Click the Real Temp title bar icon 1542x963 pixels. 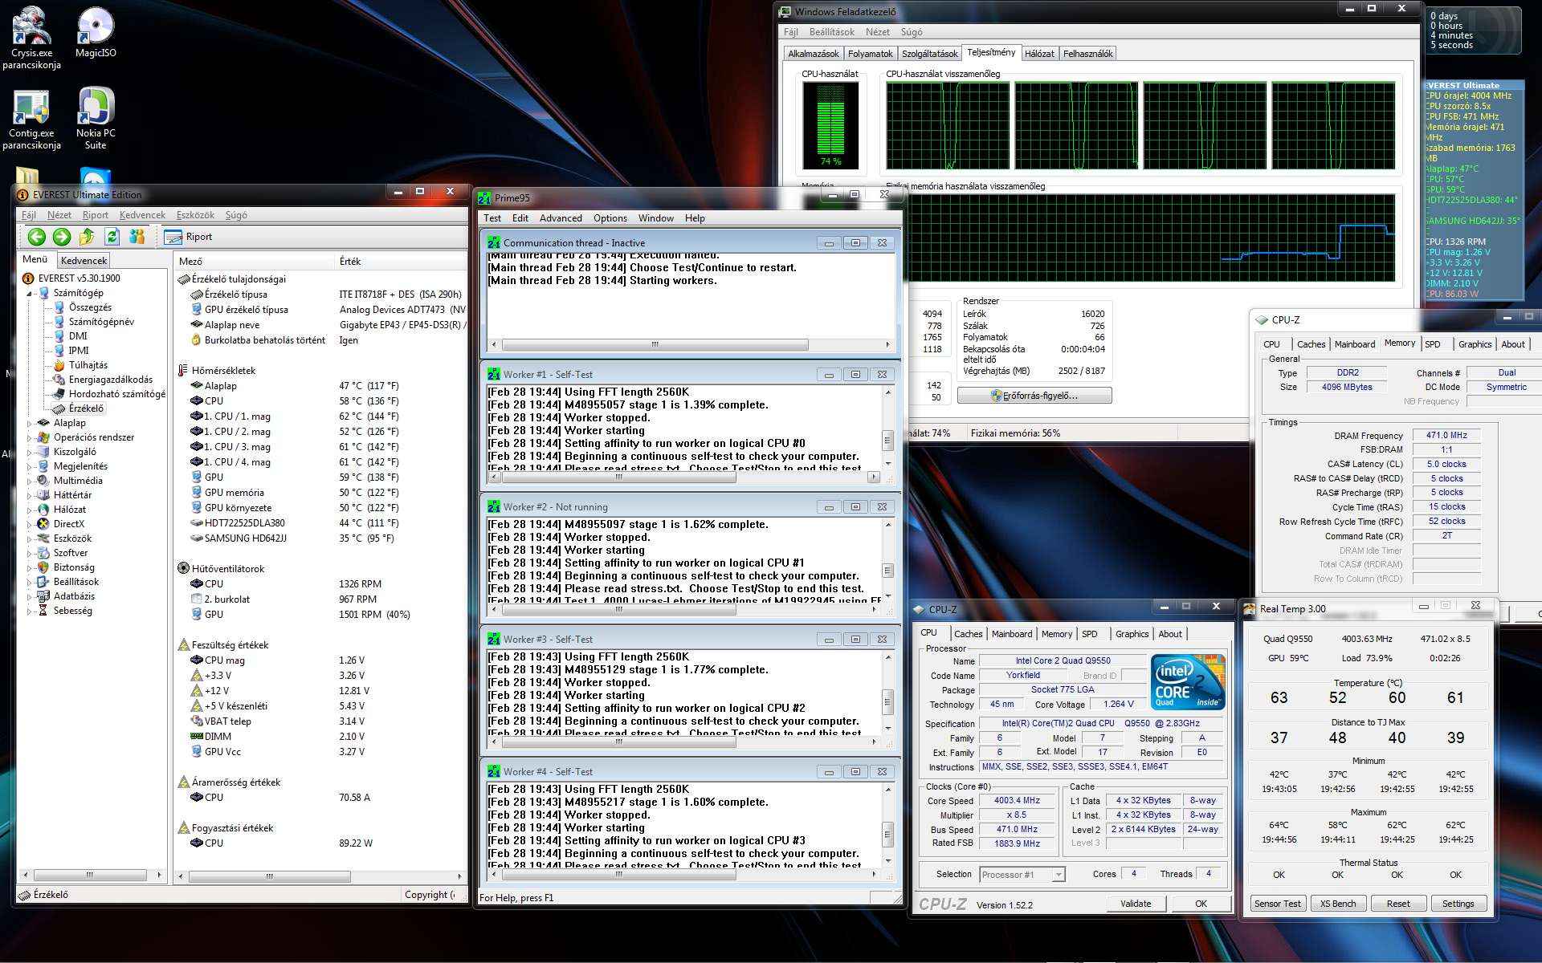point(1250,609)
